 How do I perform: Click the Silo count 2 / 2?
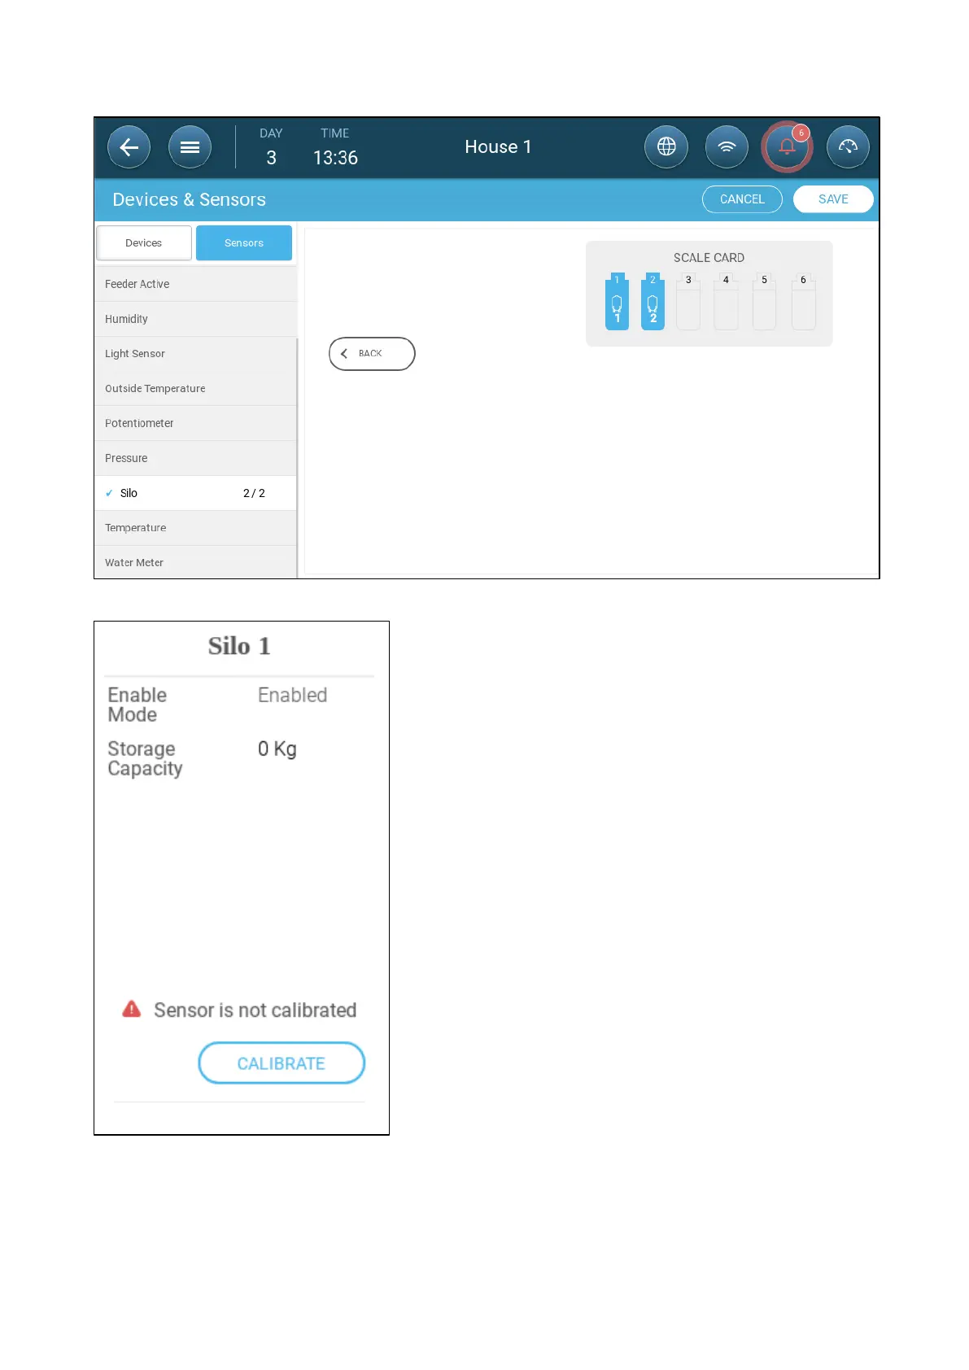click(254, 493)
